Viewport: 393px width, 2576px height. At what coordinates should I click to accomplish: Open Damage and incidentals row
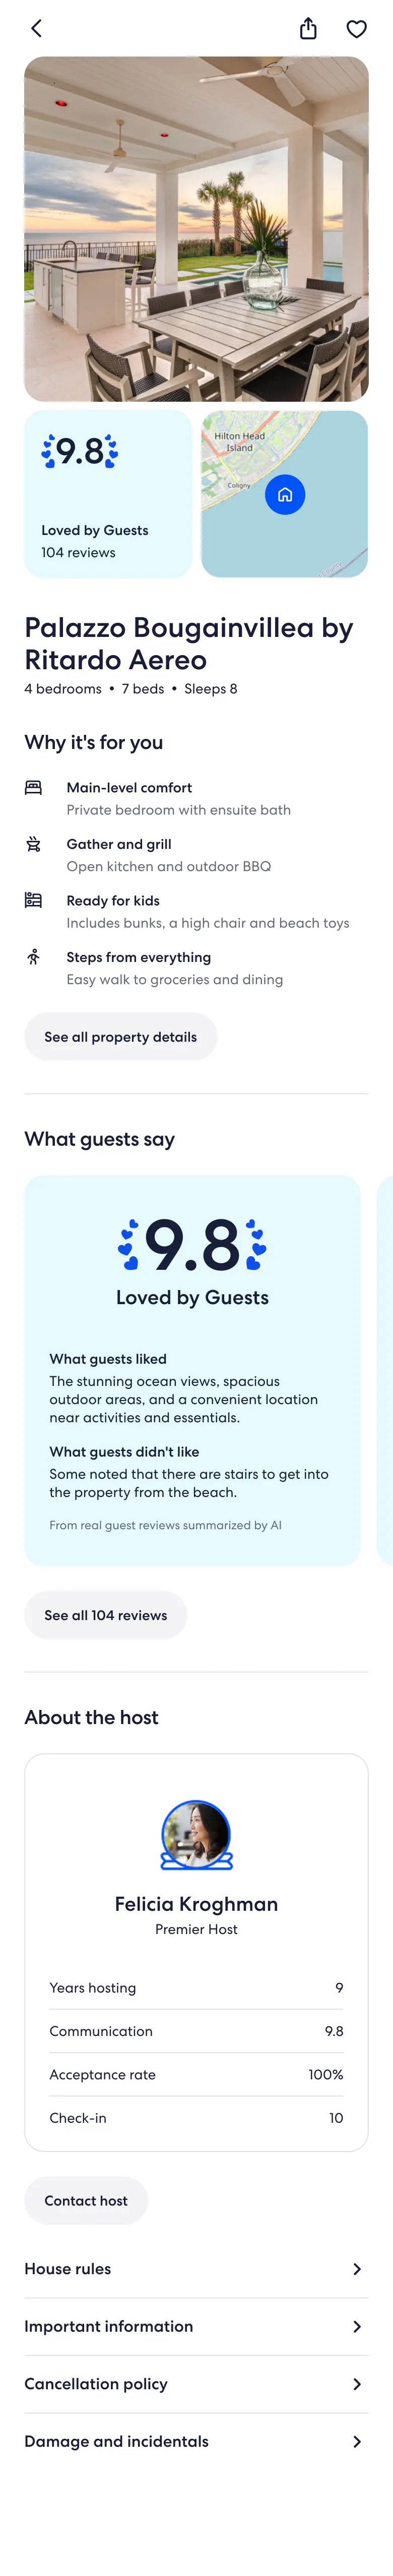(196, 2441)
